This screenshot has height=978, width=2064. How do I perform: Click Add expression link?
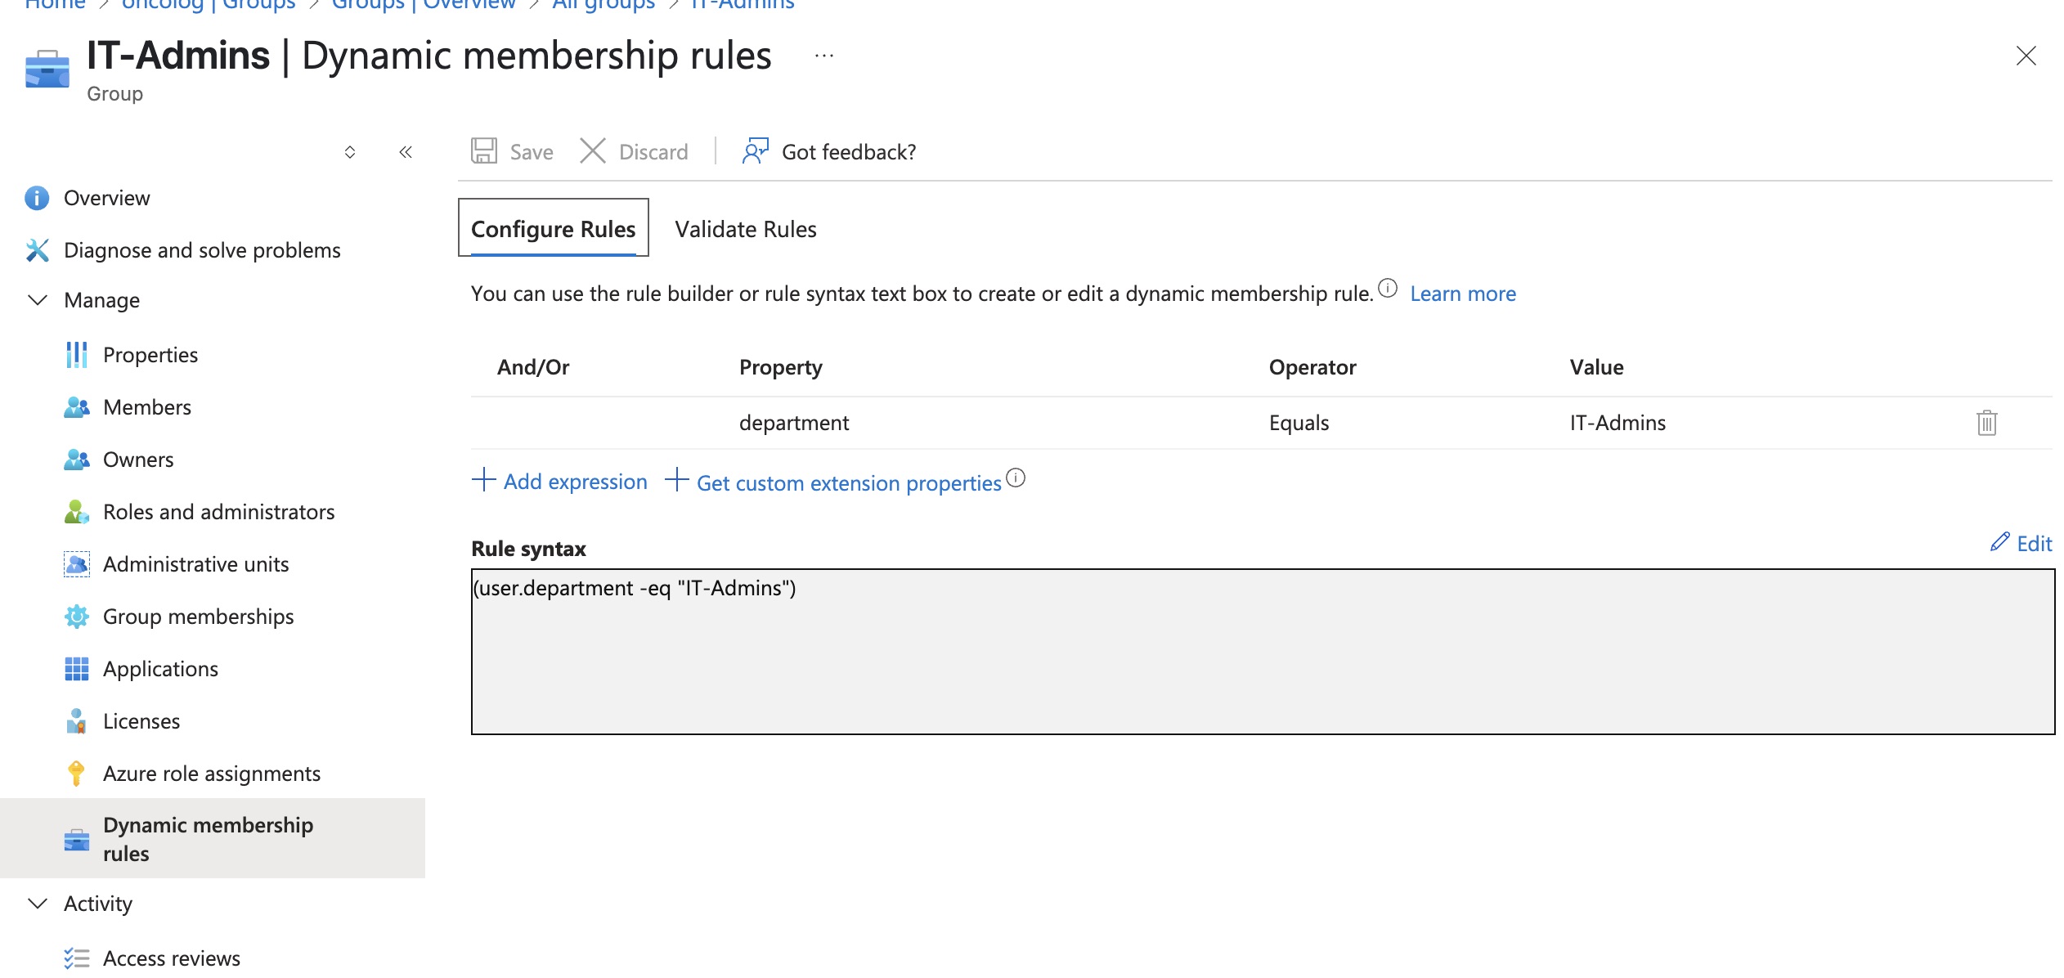[x=560, y=482]
